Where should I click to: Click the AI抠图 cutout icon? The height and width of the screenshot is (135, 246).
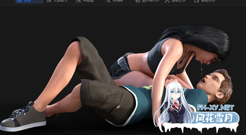click(x=79, y=1)
